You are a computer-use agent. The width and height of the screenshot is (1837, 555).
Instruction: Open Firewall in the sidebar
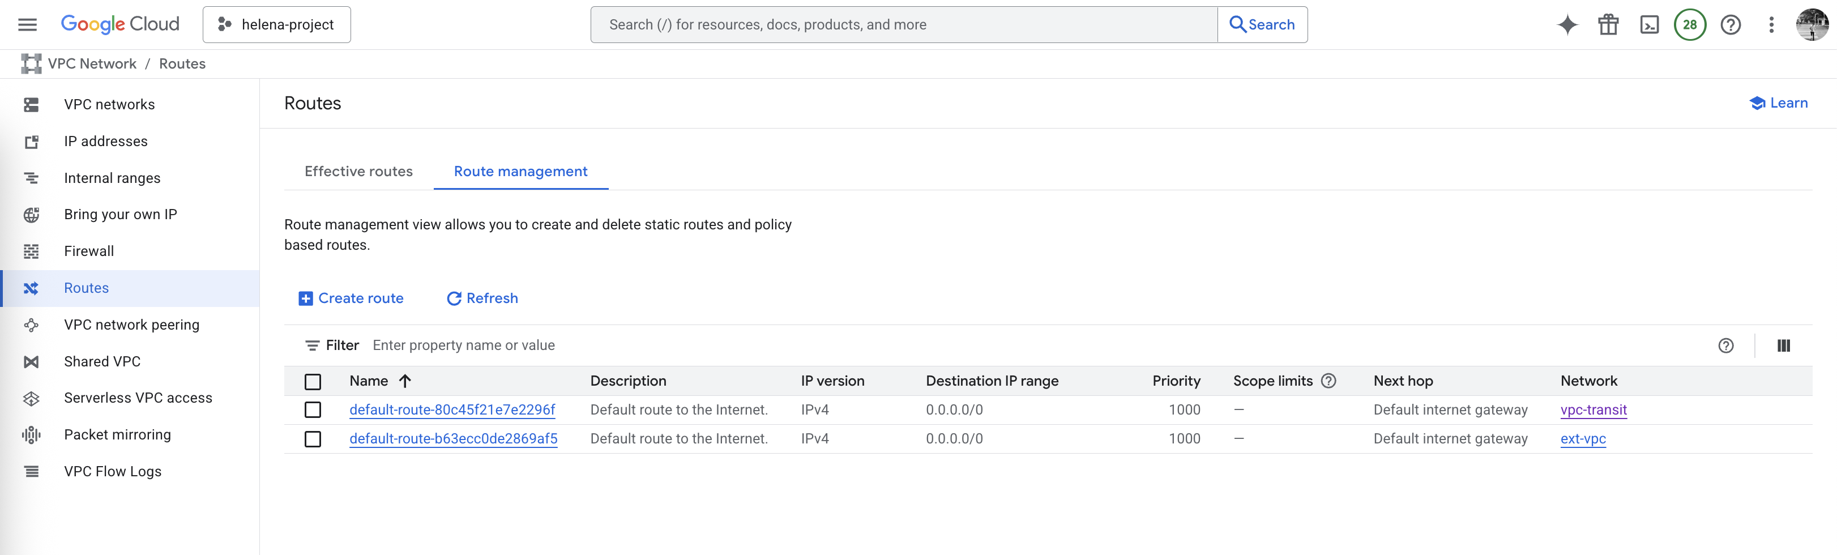click(88, 251)
